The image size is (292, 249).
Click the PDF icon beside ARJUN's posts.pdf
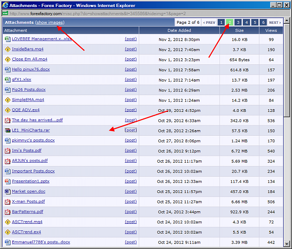coord(7,161)
